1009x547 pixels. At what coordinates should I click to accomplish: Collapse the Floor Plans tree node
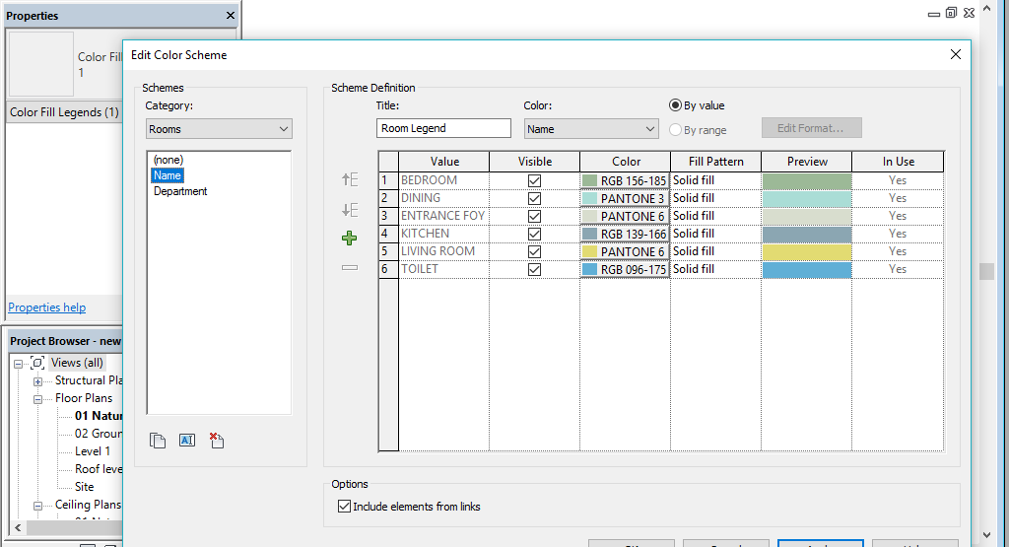click(x=38, y=399)
